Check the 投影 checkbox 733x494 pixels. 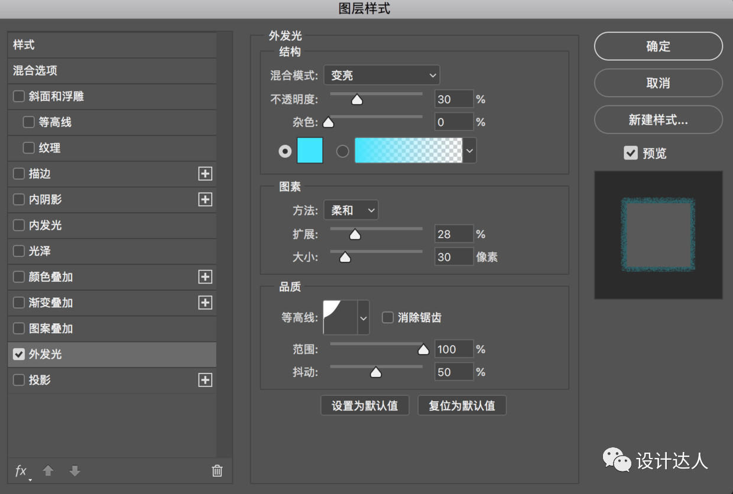[x=19, y=380]
